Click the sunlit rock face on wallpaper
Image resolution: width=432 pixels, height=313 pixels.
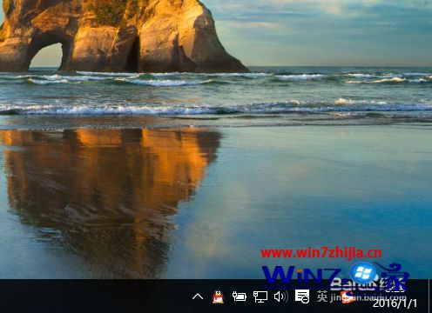[x=163, y=37]
